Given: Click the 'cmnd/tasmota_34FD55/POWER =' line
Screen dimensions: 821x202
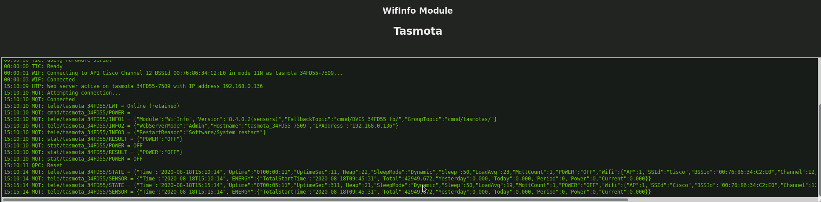Looking at the screenshot, I should point(67,113).
